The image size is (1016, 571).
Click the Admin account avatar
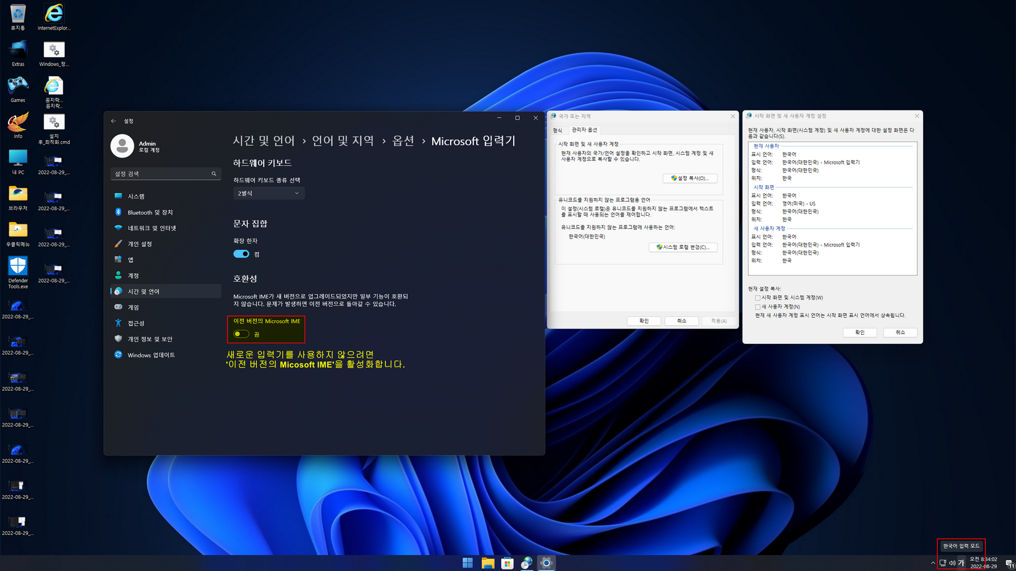click(x=122, y=146)
